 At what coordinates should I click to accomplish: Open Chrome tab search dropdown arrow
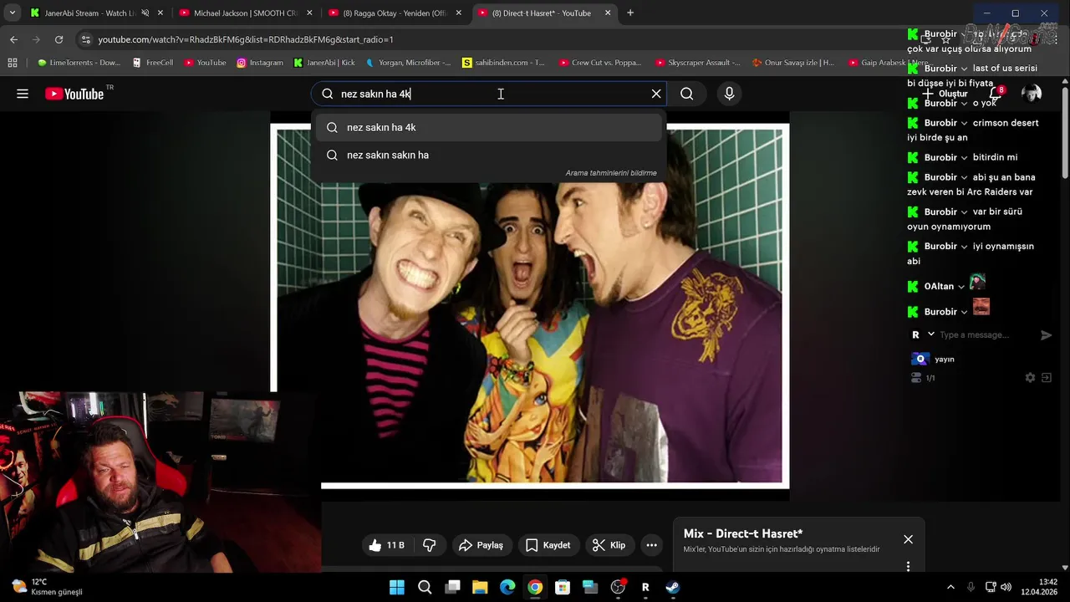pos(12,13)
